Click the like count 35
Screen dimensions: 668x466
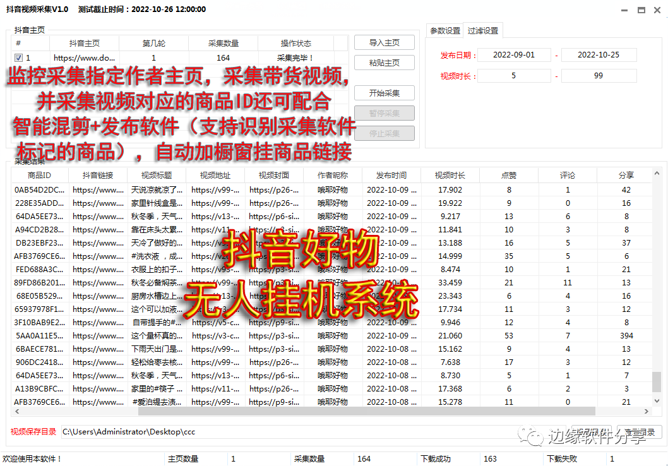[509, 256]
